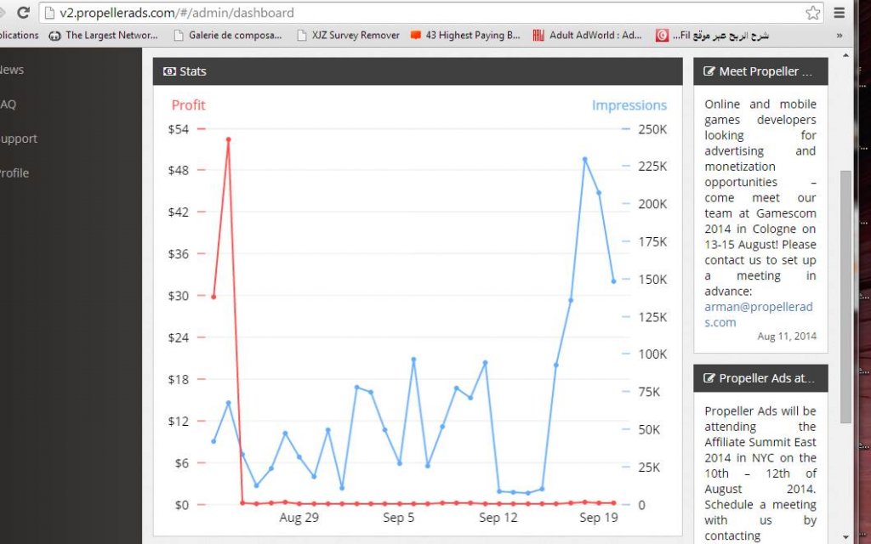Click the edit icon in 'Propeller Ads at..' header
Screen dimensions: 871x544
(709, 378)
